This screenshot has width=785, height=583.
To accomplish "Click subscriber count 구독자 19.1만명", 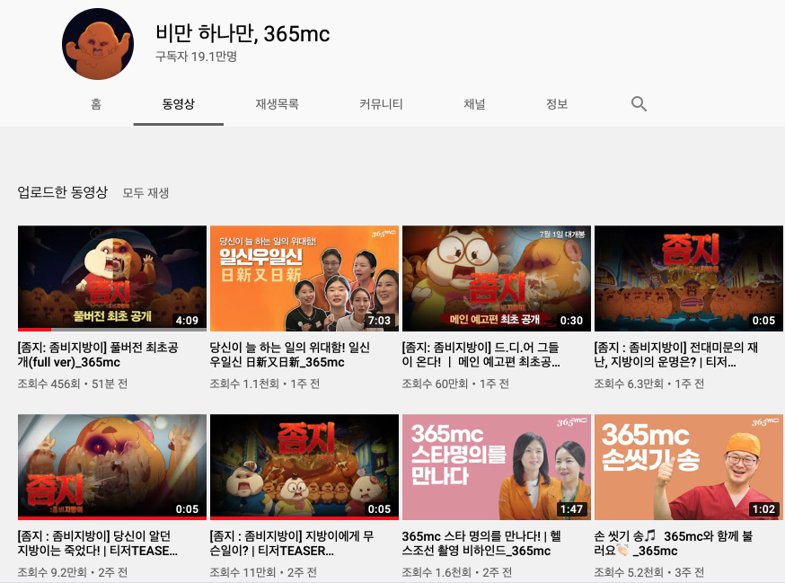I will point(196,56).
